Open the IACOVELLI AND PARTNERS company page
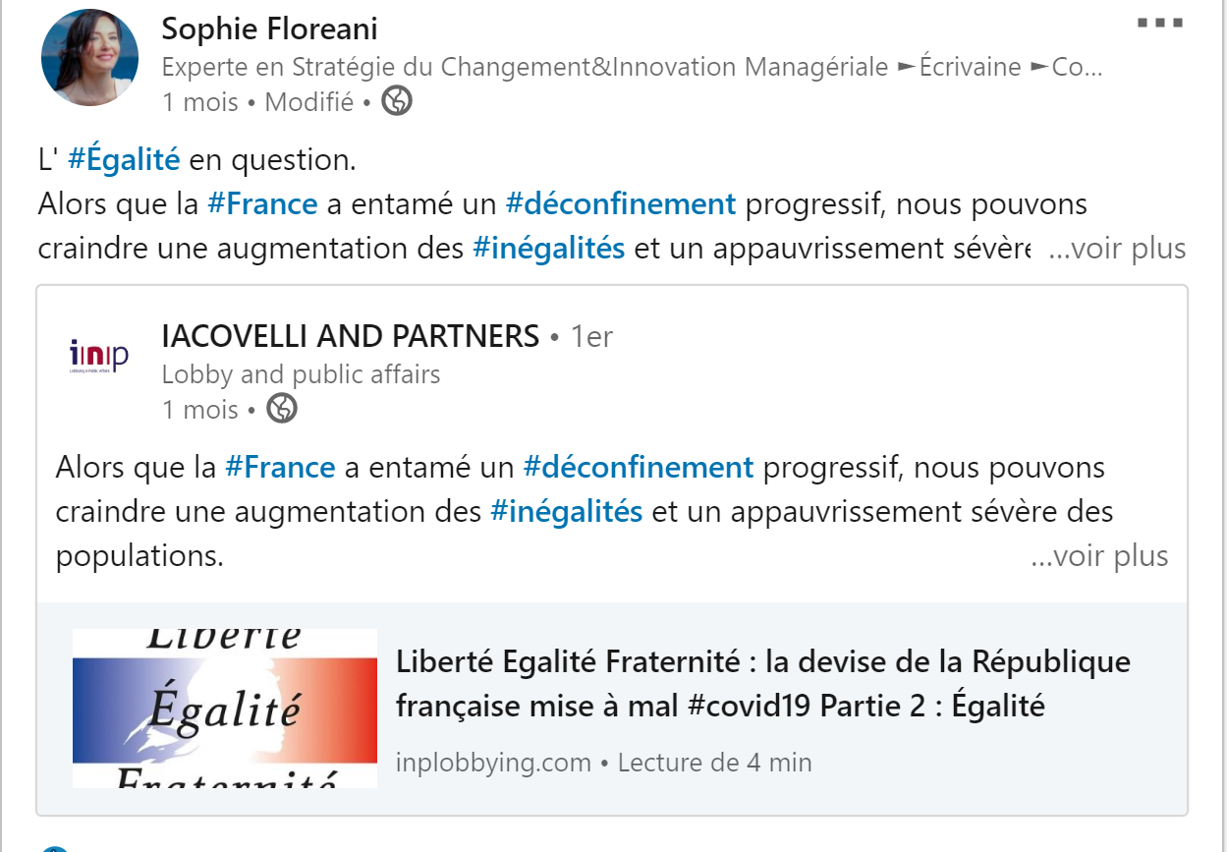The height and width of the screenshot is (852, 1227). point(351,336)
